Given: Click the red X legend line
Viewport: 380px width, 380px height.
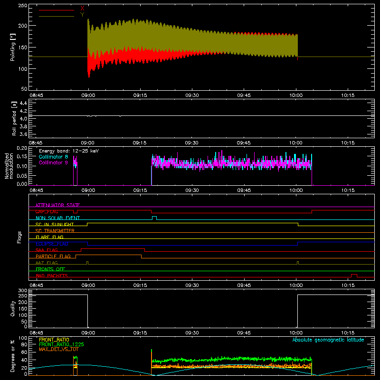Looking at the screenshot, I should [x=57, y=10].
